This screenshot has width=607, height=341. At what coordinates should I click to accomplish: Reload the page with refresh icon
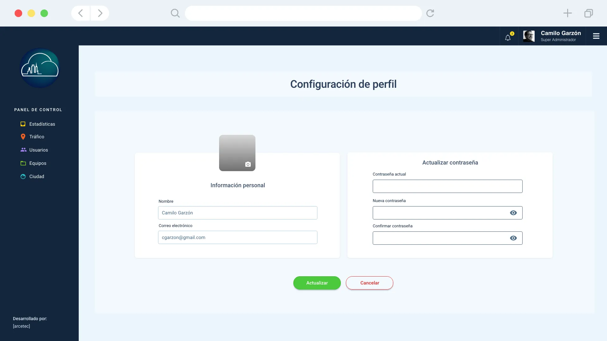[430, 13]
